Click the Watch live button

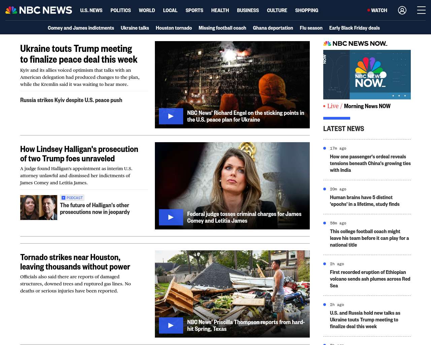(377, 10)
